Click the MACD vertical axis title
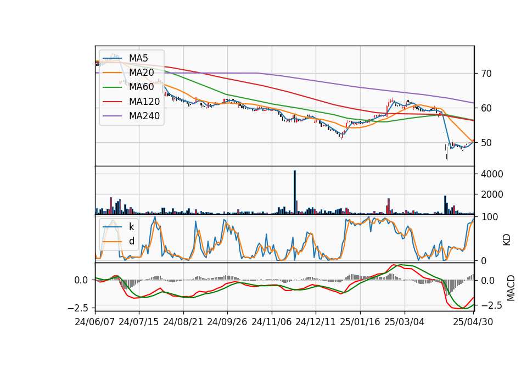The image size is (527, 379). [511, 288]
